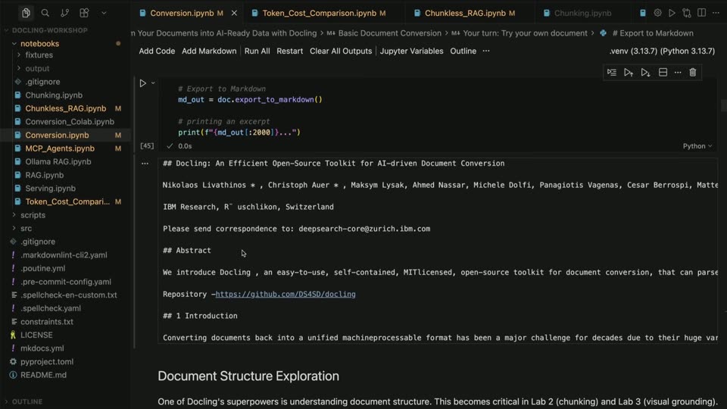Open README.md file

point(43,375)
